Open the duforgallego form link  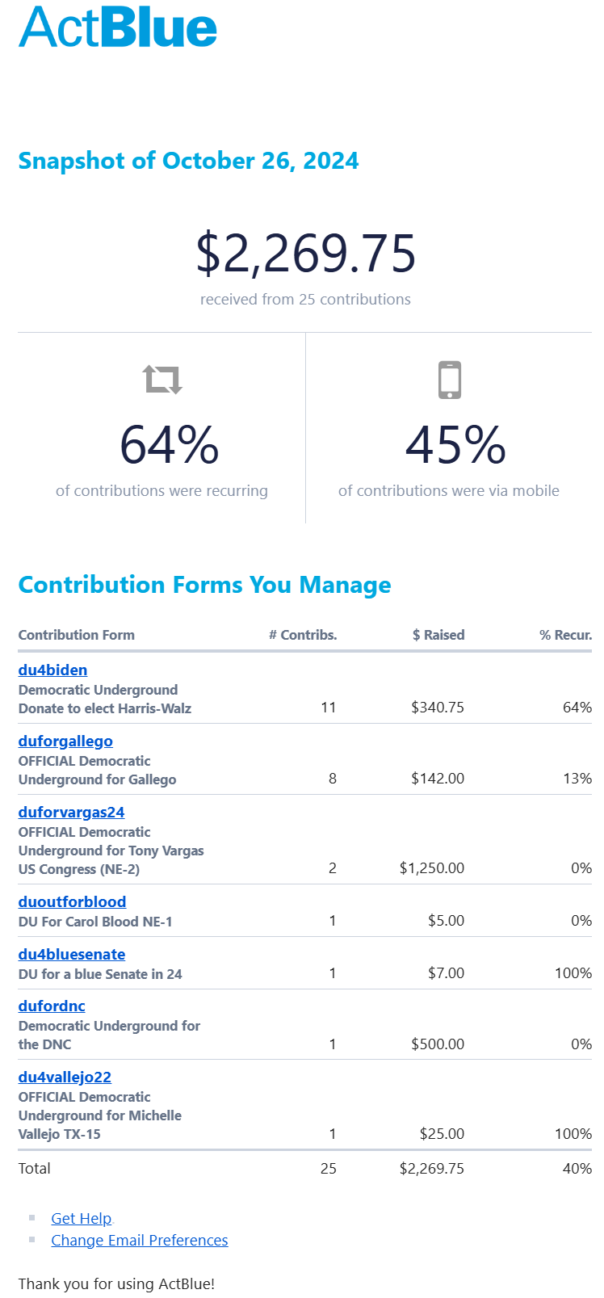(65, 741)
